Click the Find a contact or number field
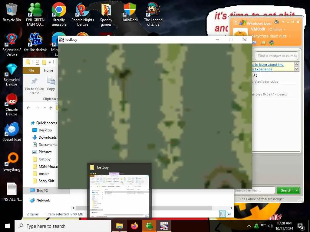Image resolution: width=310 pixels, height=232 pixels. [276, 56]
